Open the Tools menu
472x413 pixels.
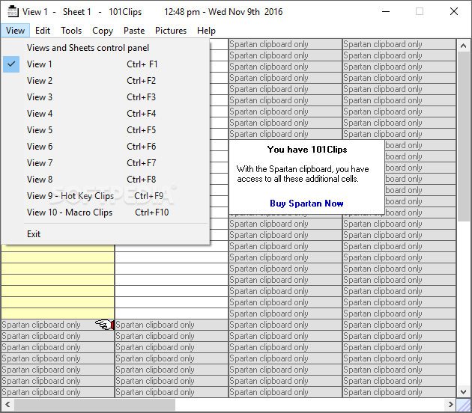point(71,31)
